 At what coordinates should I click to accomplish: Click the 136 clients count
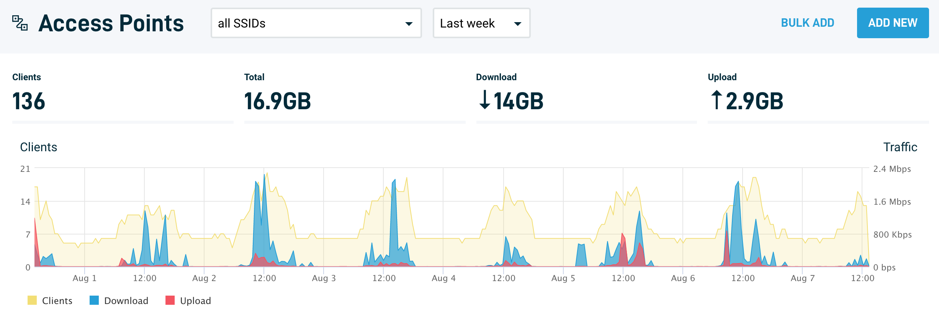click(29, 101)
